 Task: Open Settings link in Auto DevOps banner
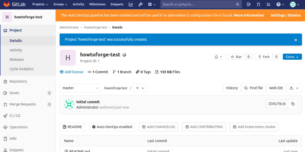coord(278,15)
